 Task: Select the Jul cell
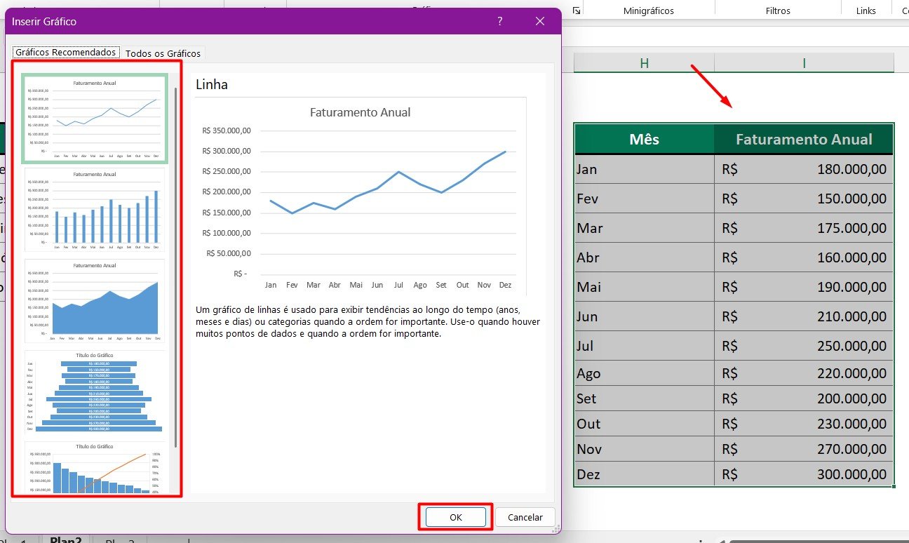(644, 346)
